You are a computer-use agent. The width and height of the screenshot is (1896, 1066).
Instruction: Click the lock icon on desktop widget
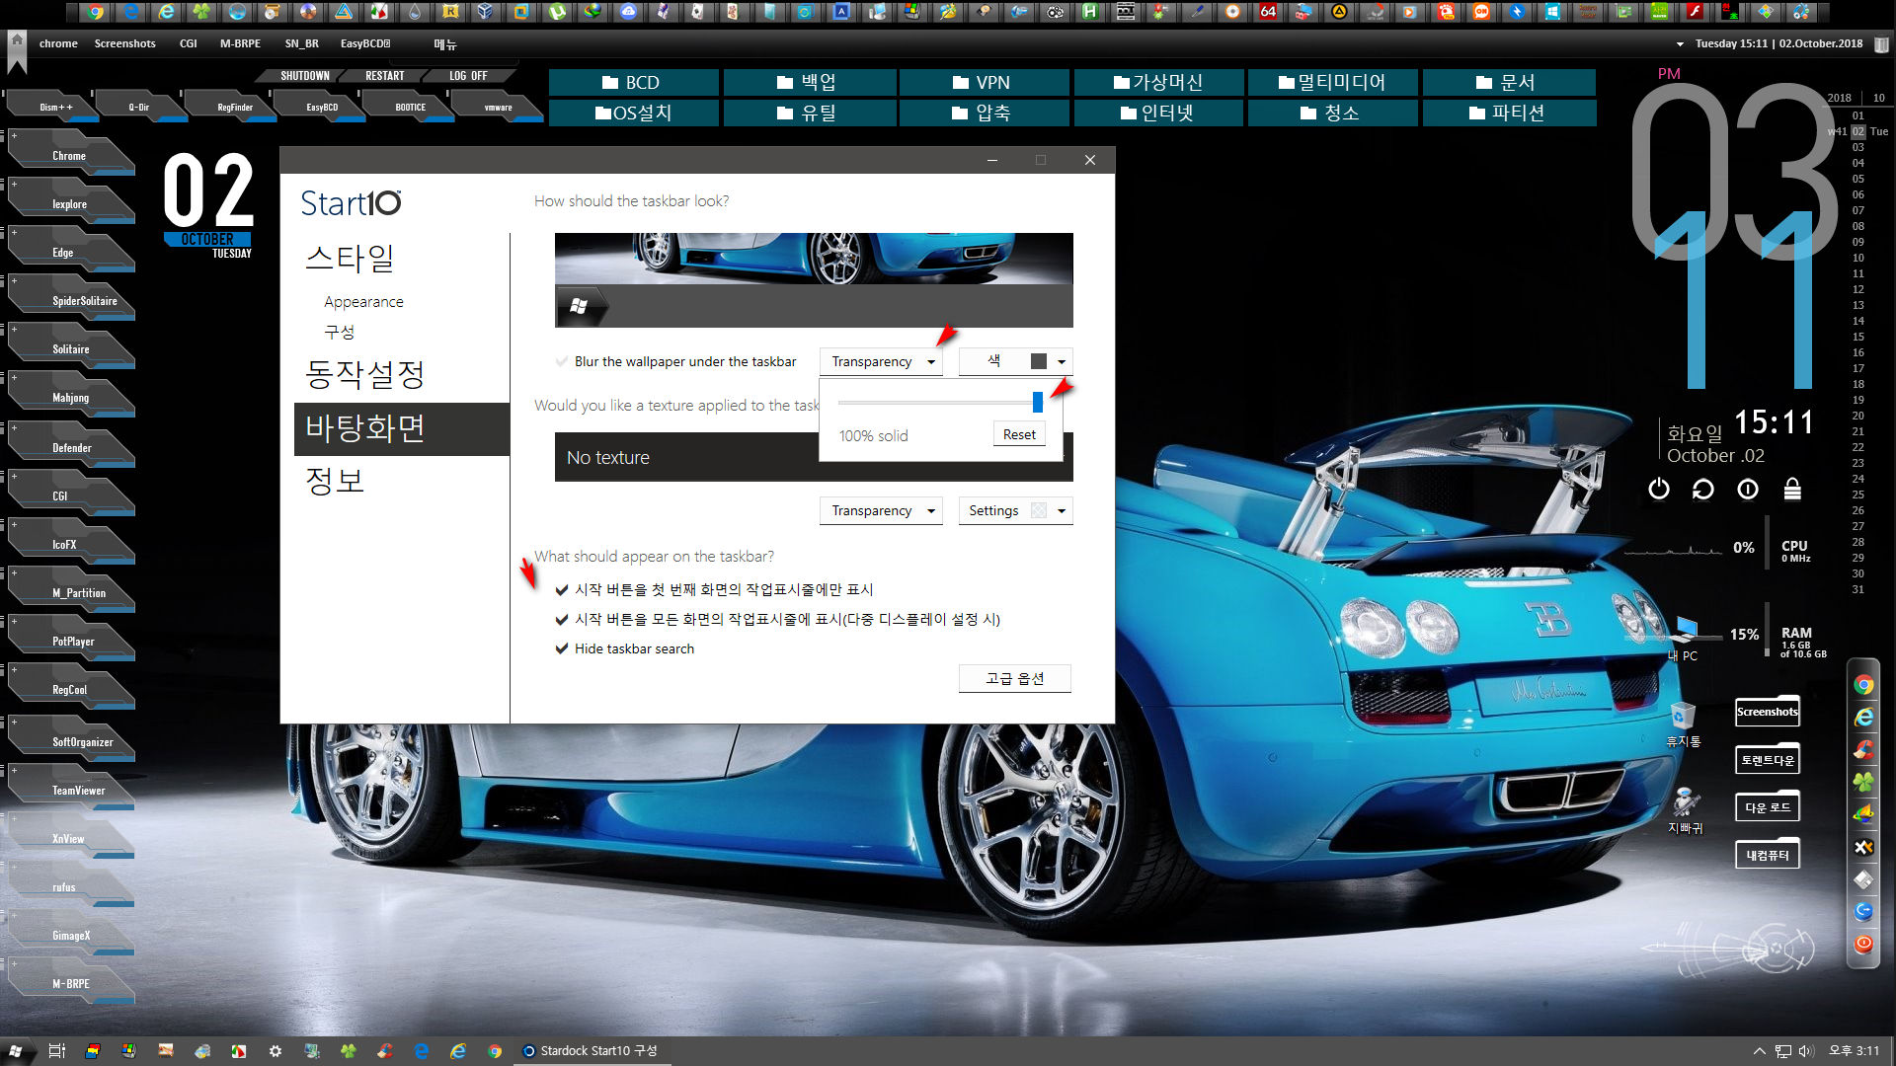coord(1792,489)
